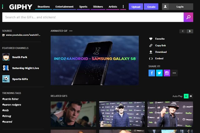Open more options next to Animated GIF
Screen dimensions: 200x133
point(71,31)
